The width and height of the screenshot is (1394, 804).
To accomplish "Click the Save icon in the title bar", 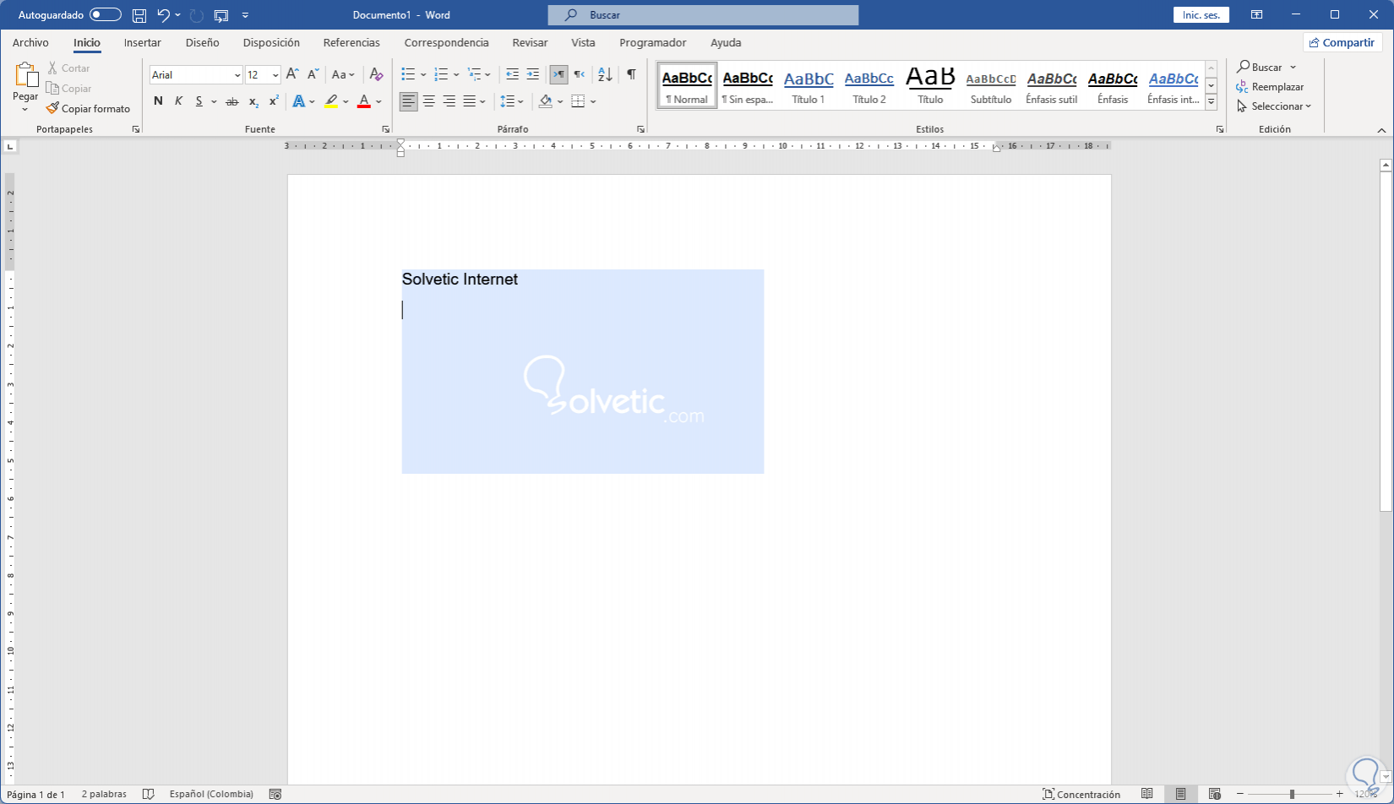I will click(139, 15).
